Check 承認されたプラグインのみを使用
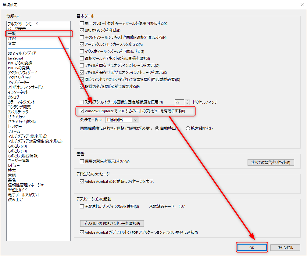This screenshot has width=307, height=256. [82, 206]
